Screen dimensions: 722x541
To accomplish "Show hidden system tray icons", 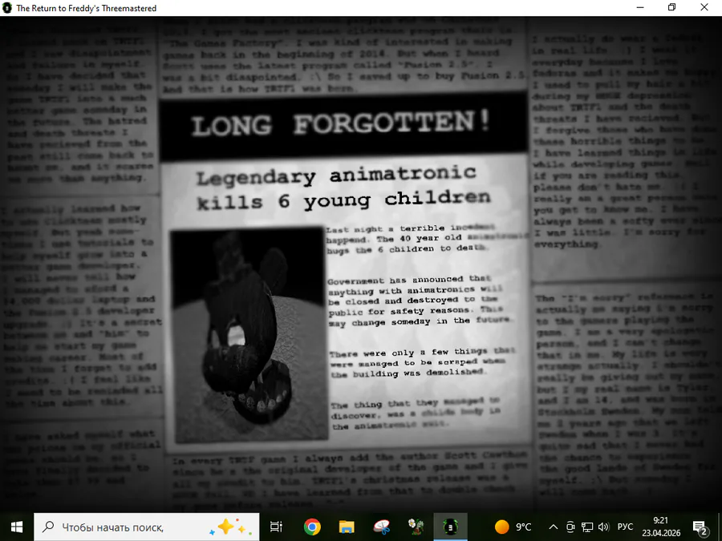I will pyautogui.click(x=554, y=527).
